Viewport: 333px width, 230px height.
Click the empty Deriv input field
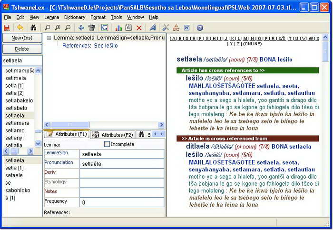[122, 173]
